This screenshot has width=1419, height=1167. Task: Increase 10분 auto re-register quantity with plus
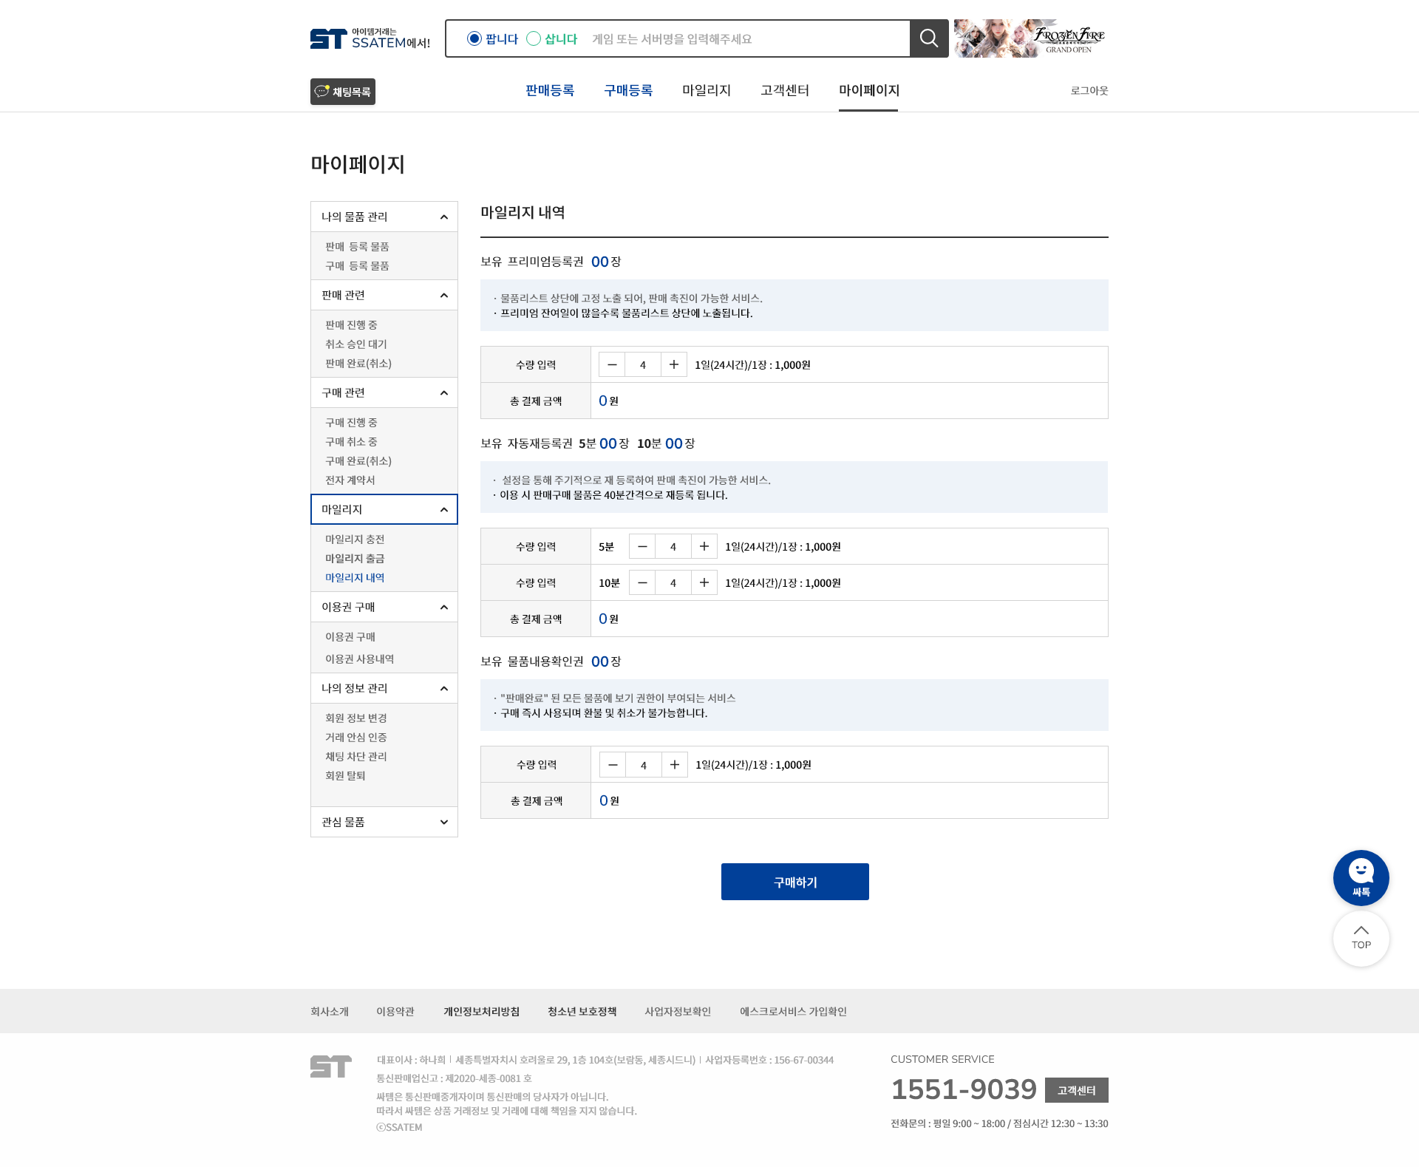[704, 582]
